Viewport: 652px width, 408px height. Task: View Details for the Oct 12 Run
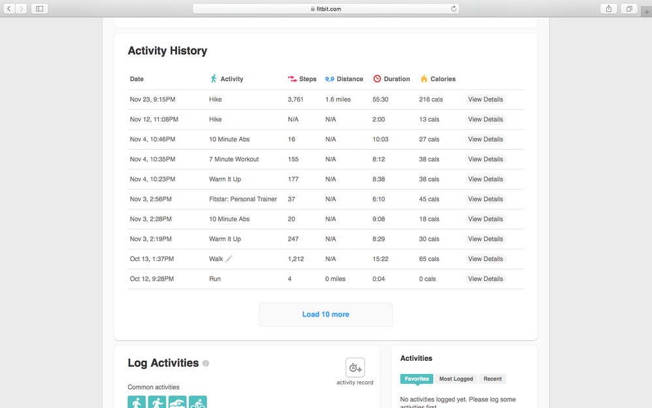[485, 279]
